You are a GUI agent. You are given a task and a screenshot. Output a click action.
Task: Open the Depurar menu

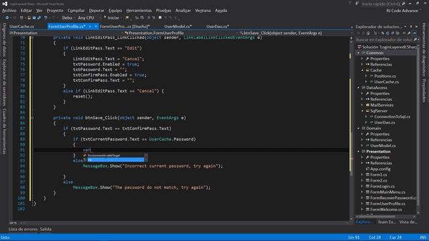97,11
